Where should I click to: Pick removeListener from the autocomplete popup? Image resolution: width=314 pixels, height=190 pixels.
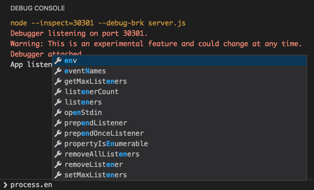[x=94, y=165]
